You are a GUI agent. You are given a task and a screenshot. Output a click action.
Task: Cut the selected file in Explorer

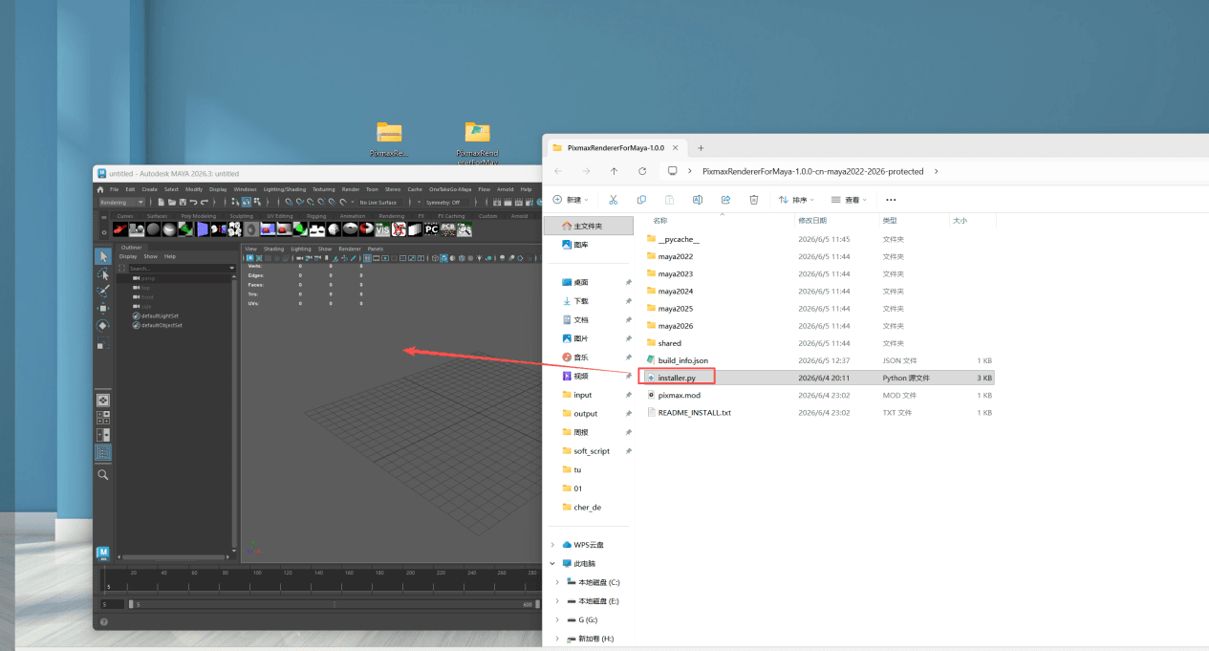pos(614,200)
